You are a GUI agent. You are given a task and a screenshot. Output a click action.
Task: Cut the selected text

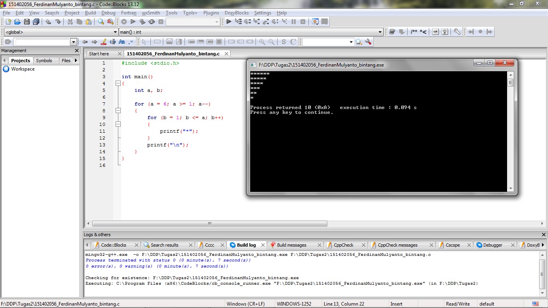pos(70,22)
